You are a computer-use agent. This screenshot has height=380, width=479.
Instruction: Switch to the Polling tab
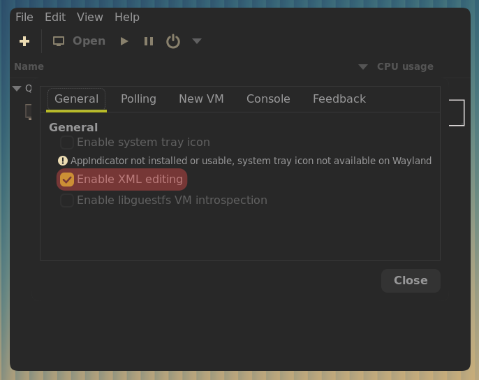tap(138, 99)
